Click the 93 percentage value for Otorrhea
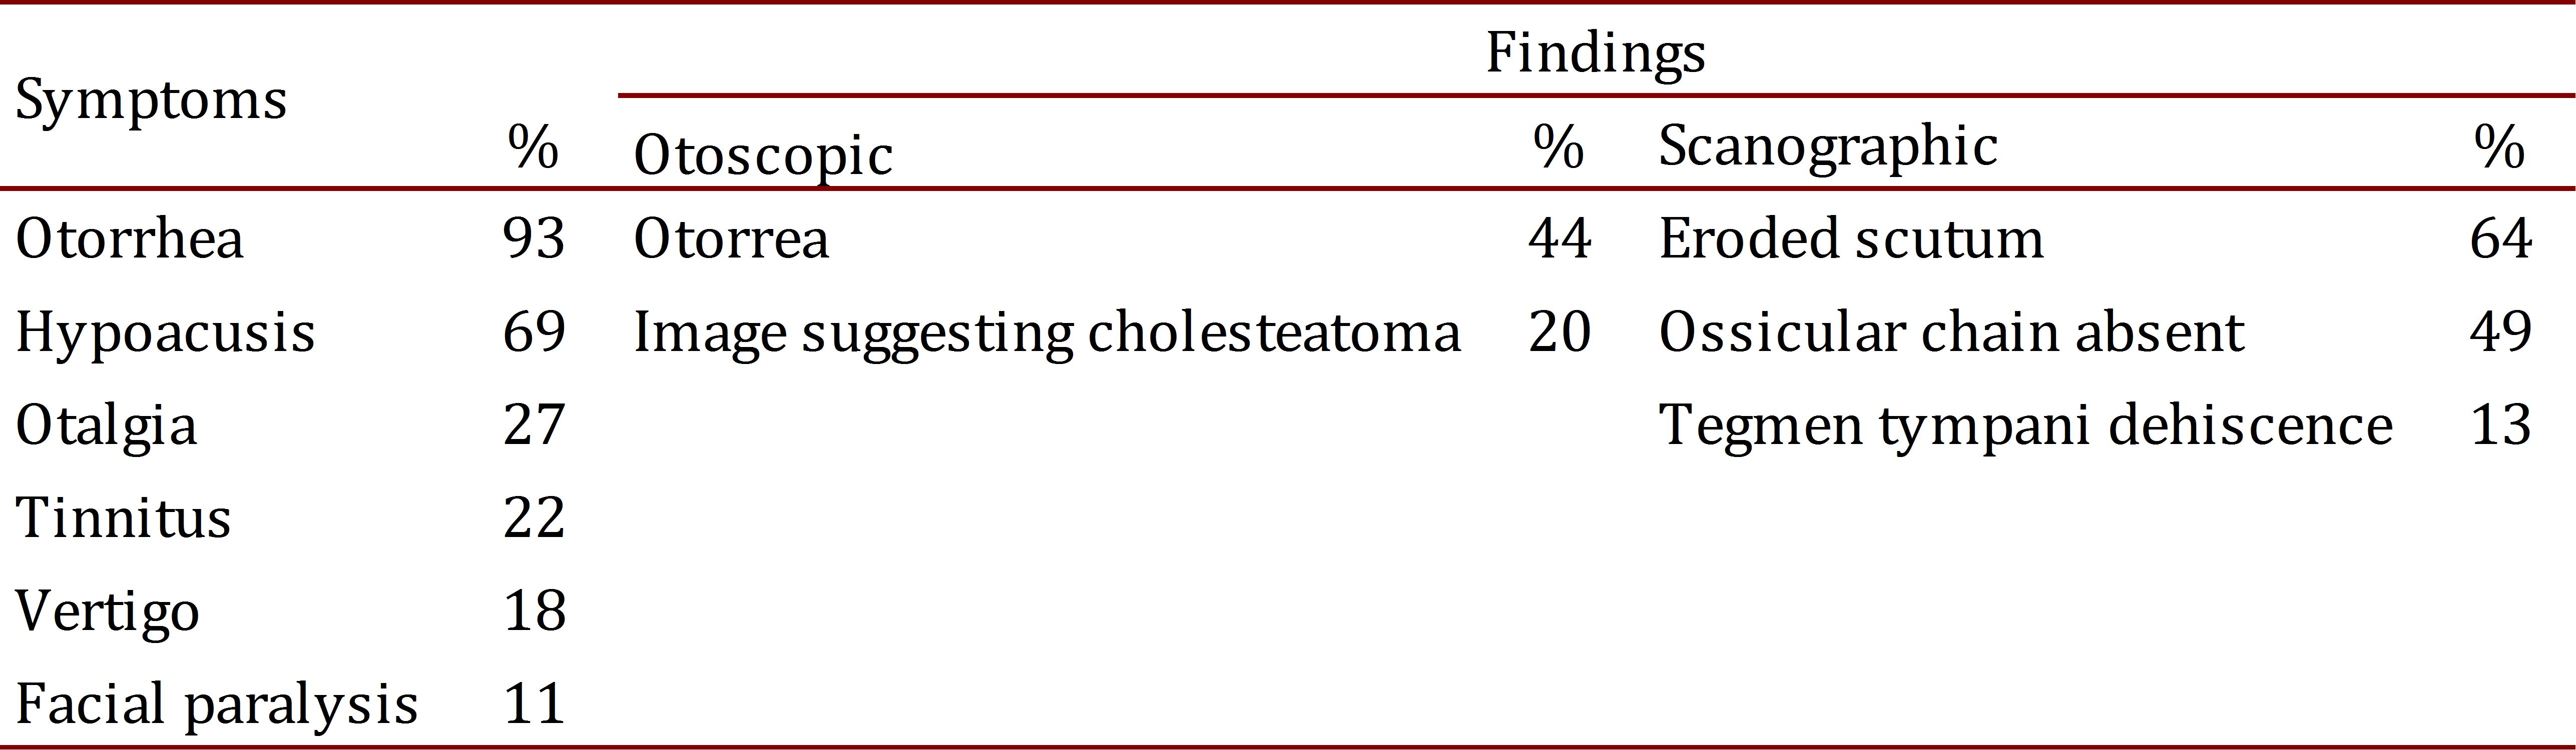2576x750 pixels. point(534,239)
